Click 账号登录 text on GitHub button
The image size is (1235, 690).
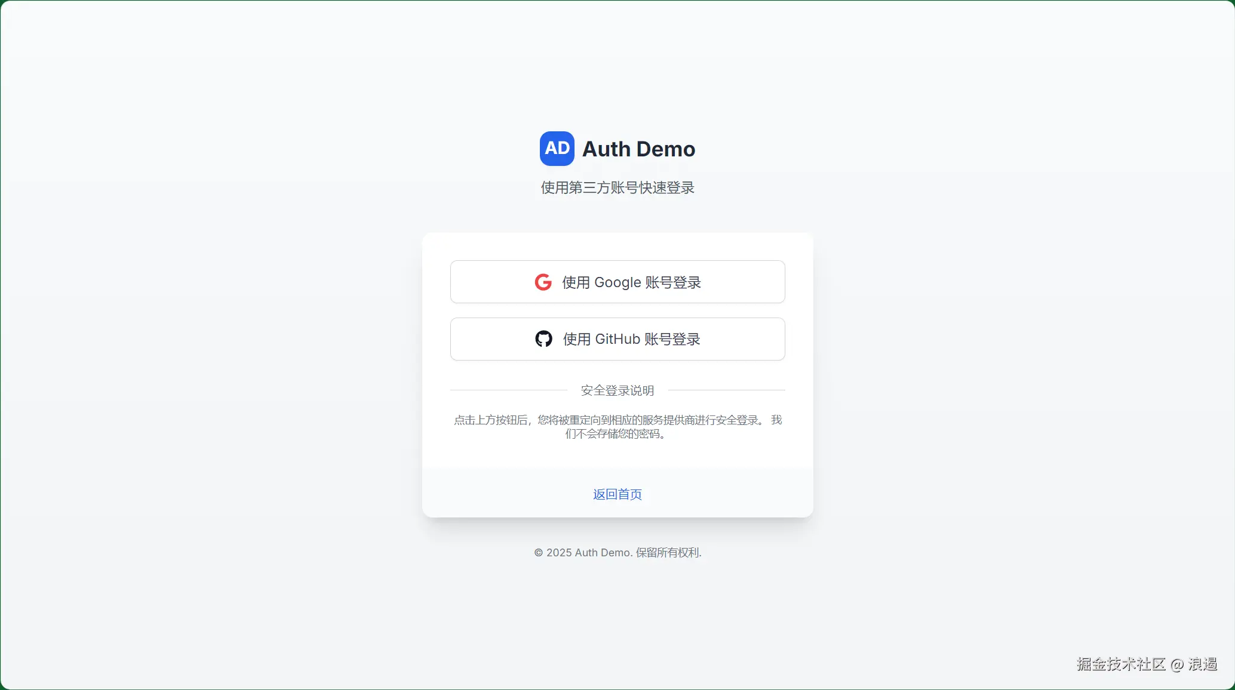[672, 339]
